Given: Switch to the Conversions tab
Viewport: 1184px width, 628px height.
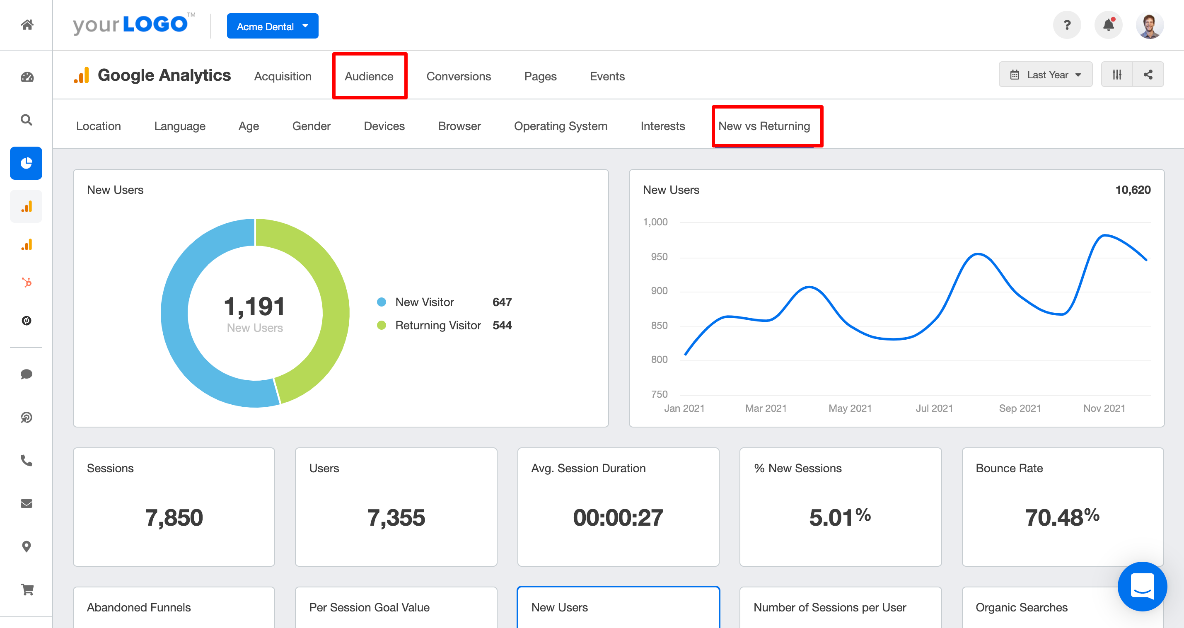Looking at the screenshot, I should (458, 76).
